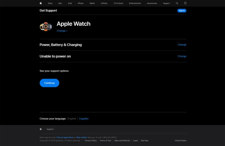Click the Apple logo in top navigation
Viewport: 225px width, 146px height.
pyautogui.click(x=41, y=3)
